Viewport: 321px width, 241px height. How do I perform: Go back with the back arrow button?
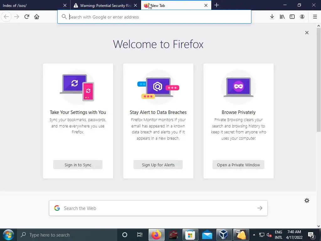(6, 17)
